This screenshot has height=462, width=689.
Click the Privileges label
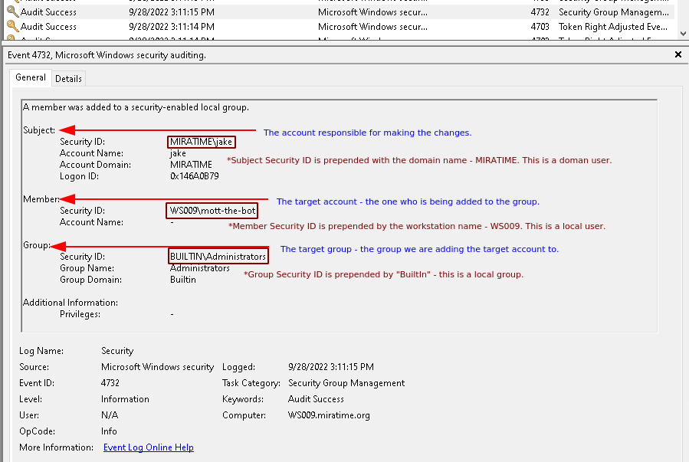point(80,314)
